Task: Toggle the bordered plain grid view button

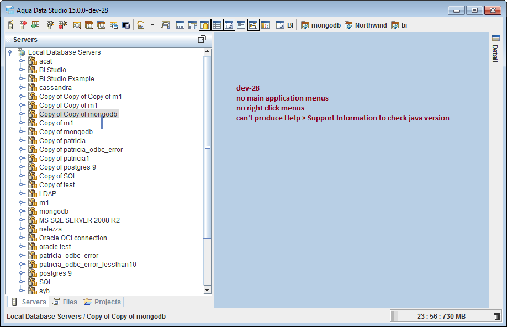Action: (x=217, y=25)
